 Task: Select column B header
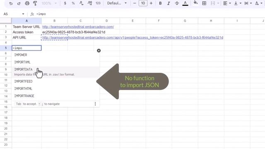(x=54, y=21)
